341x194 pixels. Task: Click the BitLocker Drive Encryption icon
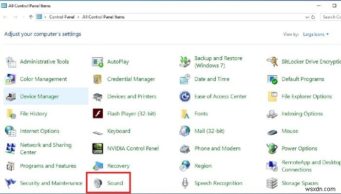coord(272,62)
